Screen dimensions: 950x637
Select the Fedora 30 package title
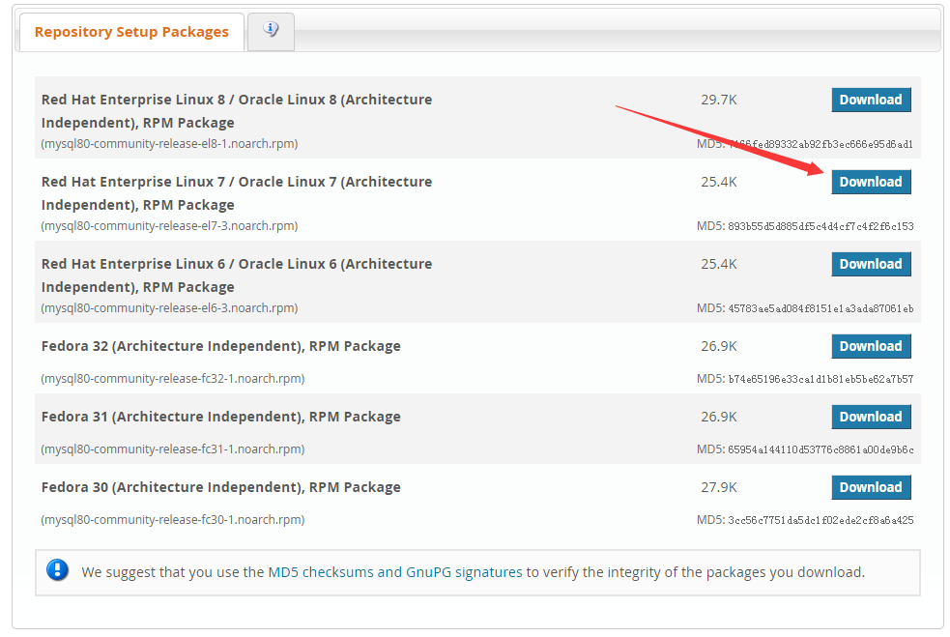point(221,486)
